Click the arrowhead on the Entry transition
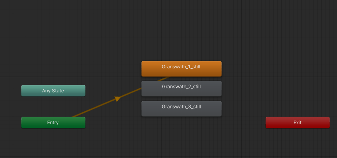 [117, 99]
